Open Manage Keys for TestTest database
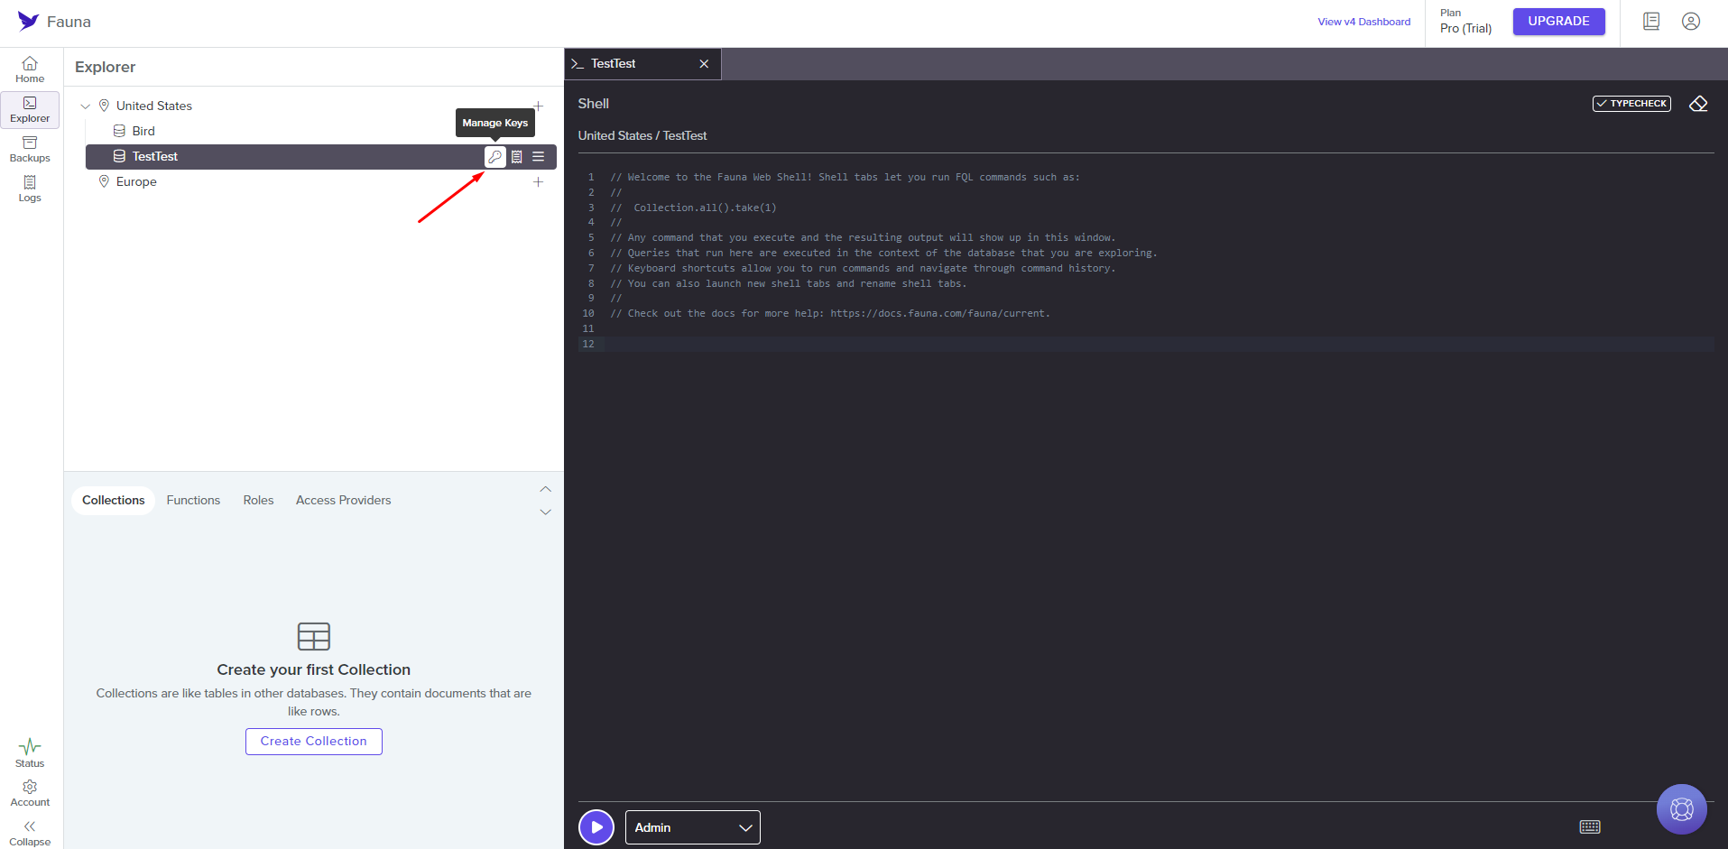Screen dimensions: 1728x849 point(495,156)
